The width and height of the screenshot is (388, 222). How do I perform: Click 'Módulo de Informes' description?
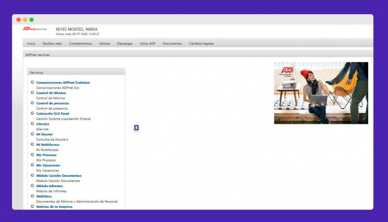pyautogui.click(x=51, y=191)
